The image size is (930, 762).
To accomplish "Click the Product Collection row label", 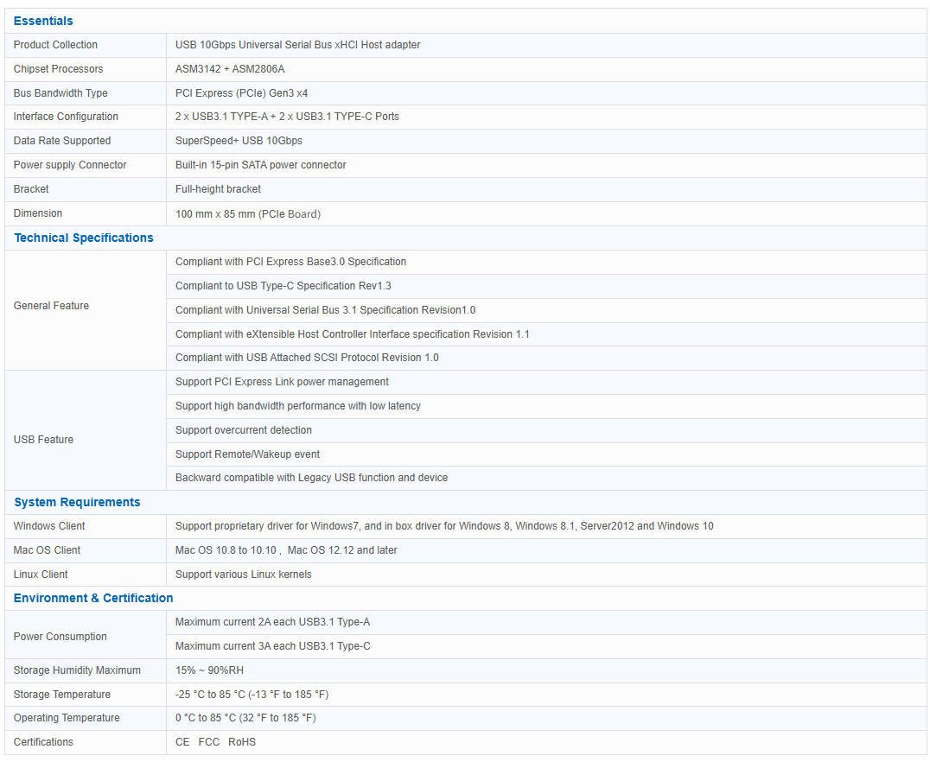I will point(55,45).
